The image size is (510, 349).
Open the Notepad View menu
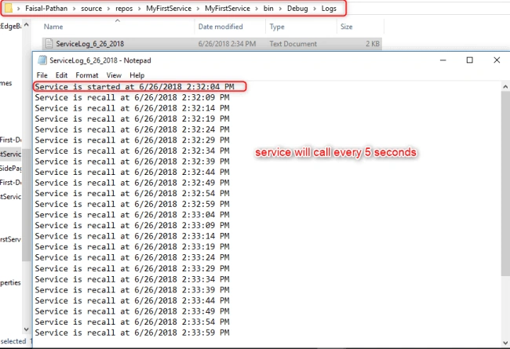pos(114,75)
